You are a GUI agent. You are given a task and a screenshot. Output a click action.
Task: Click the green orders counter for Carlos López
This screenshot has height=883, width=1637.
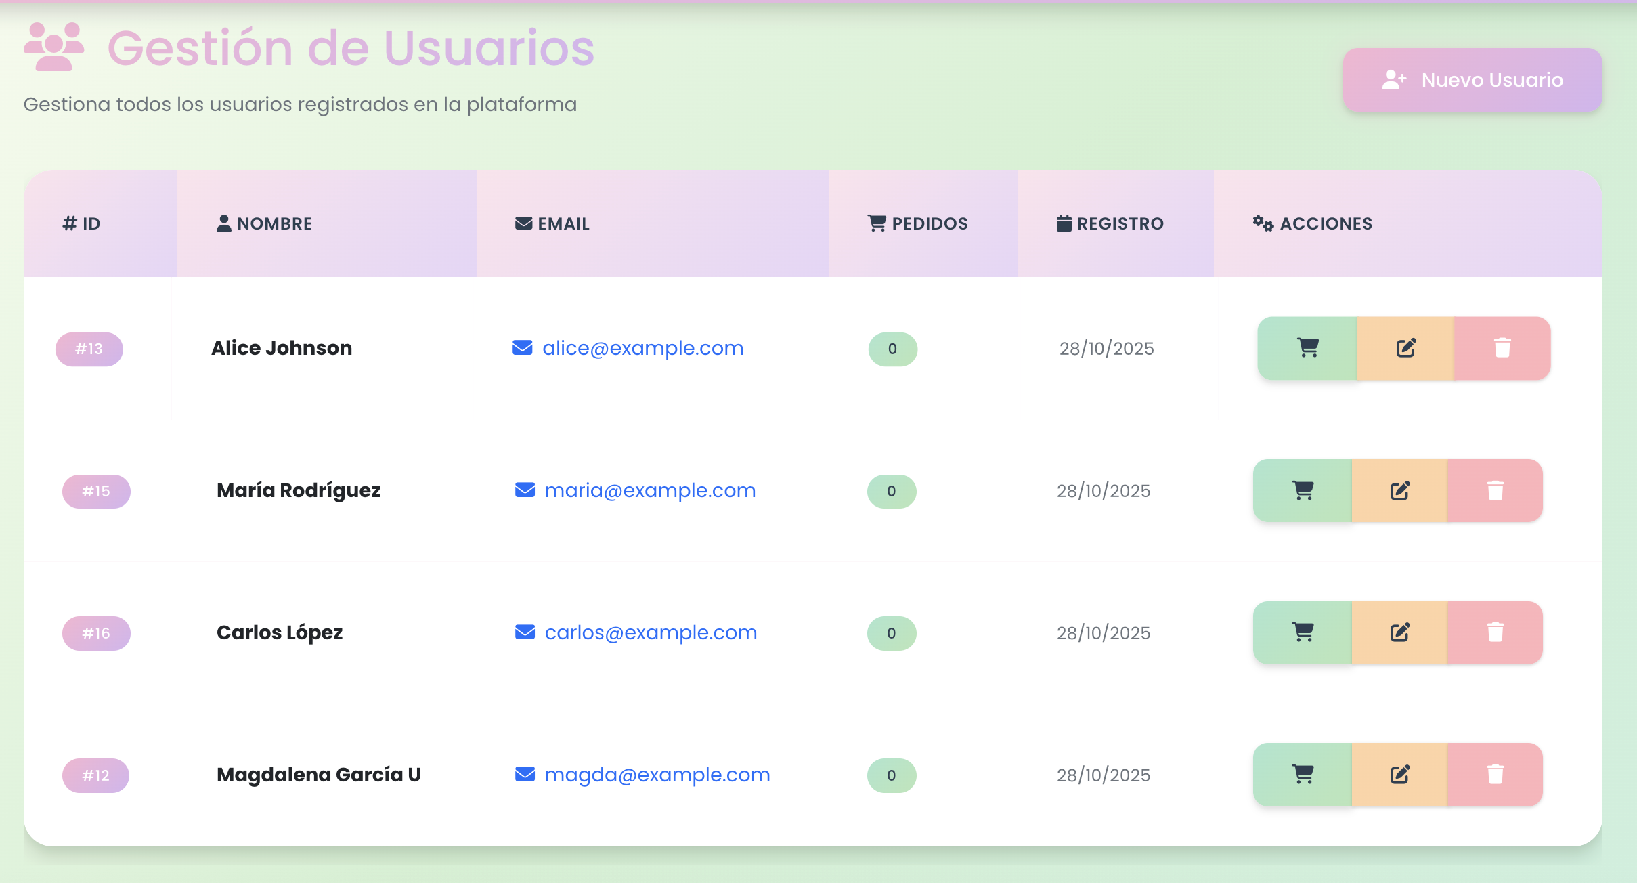[892, 632]
